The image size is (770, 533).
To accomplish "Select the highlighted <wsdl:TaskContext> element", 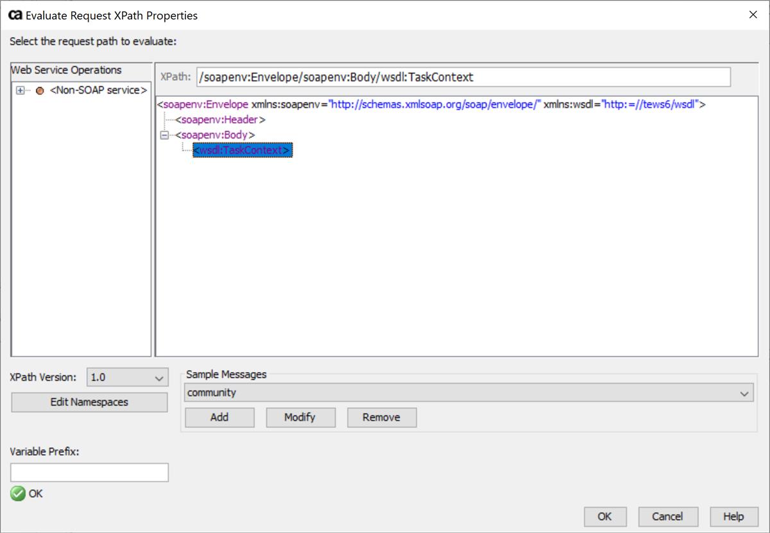I will pyautogui.click(x=242, y=149).
